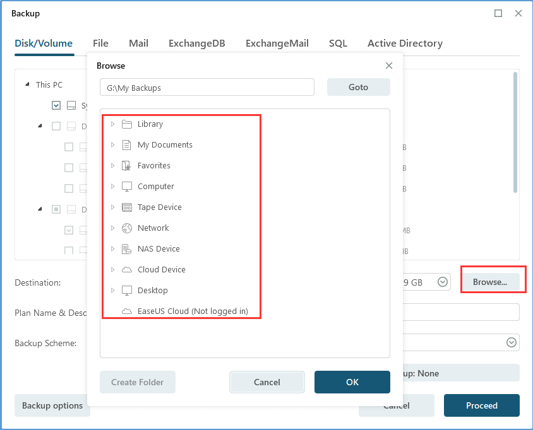Viewport: 533px width, 430px height.
Task: Expand the Tape Device node
Action: pyautogui.click(x=112, y=207)
